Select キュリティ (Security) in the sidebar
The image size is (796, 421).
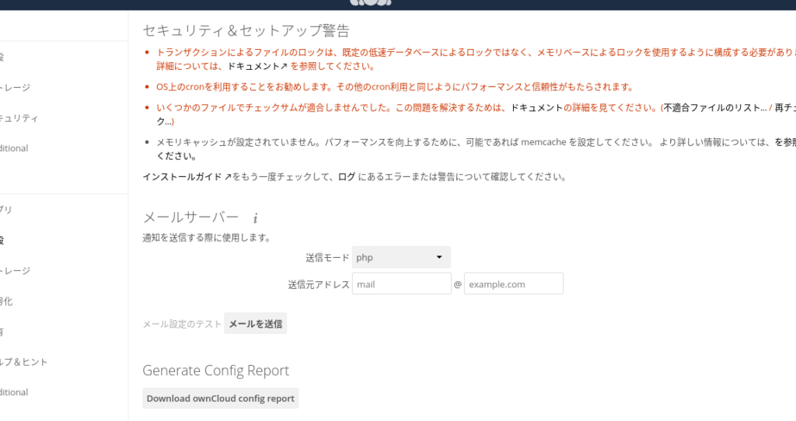point(19,118)
